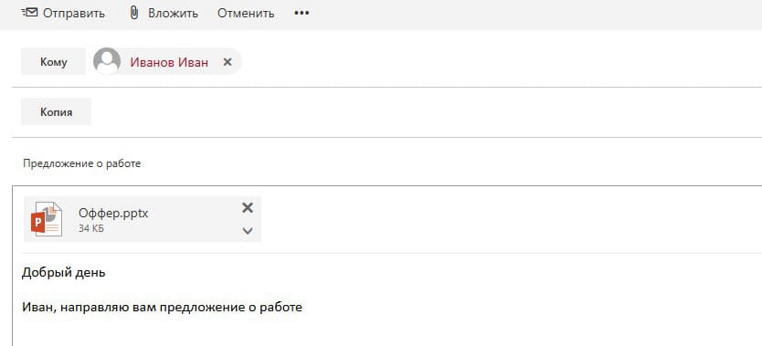Click the attachment file name Оффер.pptx
762x346 pixels.
pos(113,213)
